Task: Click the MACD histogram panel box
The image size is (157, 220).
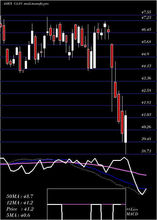Action: 86,204
